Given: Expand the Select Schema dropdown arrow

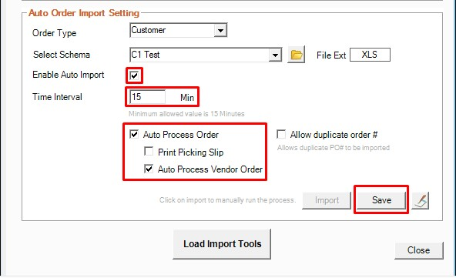Looking at the screenshot, I should tap(275, 55).
